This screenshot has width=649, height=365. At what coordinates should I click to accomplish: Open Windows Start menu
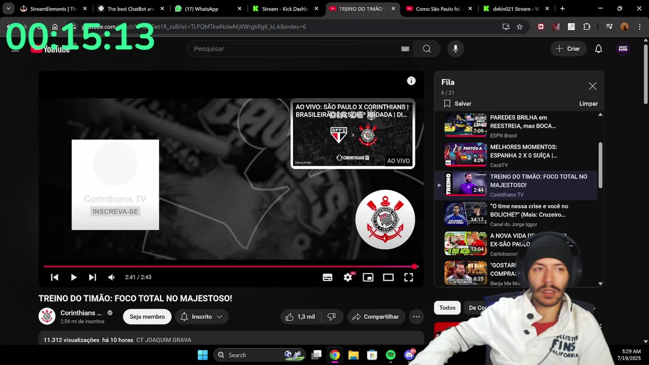[203, 355]
